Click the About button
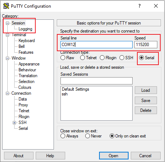This screenshot has width=165, height=162. click(x=19, y=156)
